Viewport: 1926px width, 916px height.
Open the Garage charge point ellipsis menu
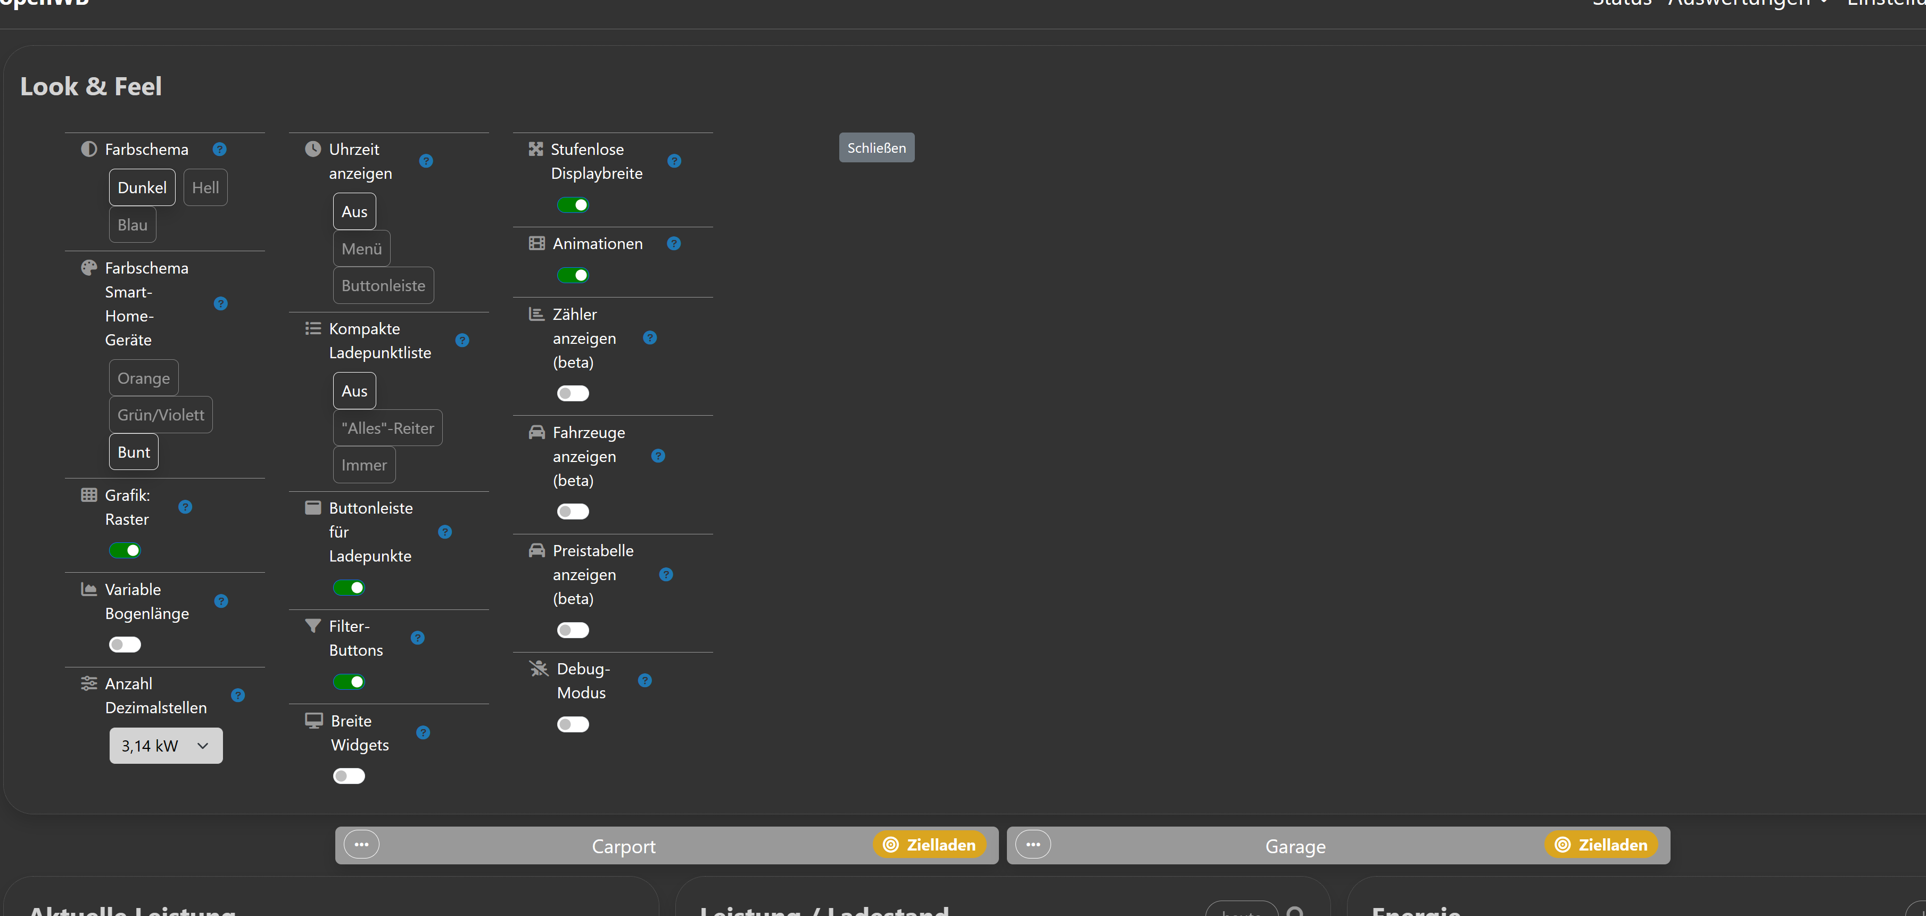[x=1032, y=844]
